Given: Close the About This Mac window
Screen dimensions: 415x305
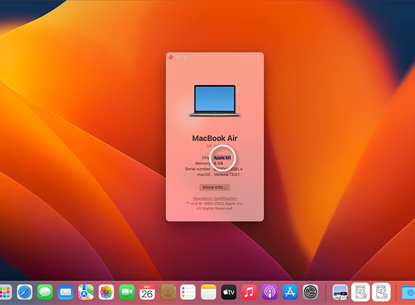Looking at the screenshot, I should [171, 58].
